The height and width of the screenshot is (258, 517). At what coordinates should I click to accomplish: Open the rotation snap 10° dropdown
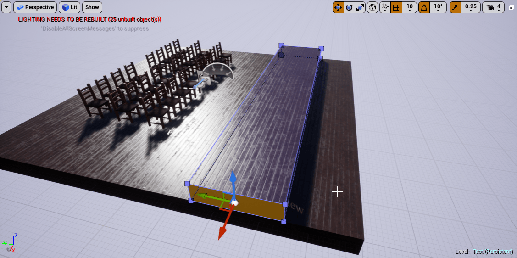(x=439, y=7)
